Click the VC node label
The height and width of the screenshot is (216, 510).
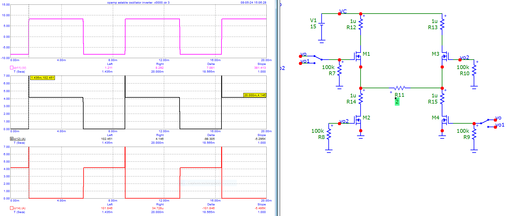pos(343,12)
